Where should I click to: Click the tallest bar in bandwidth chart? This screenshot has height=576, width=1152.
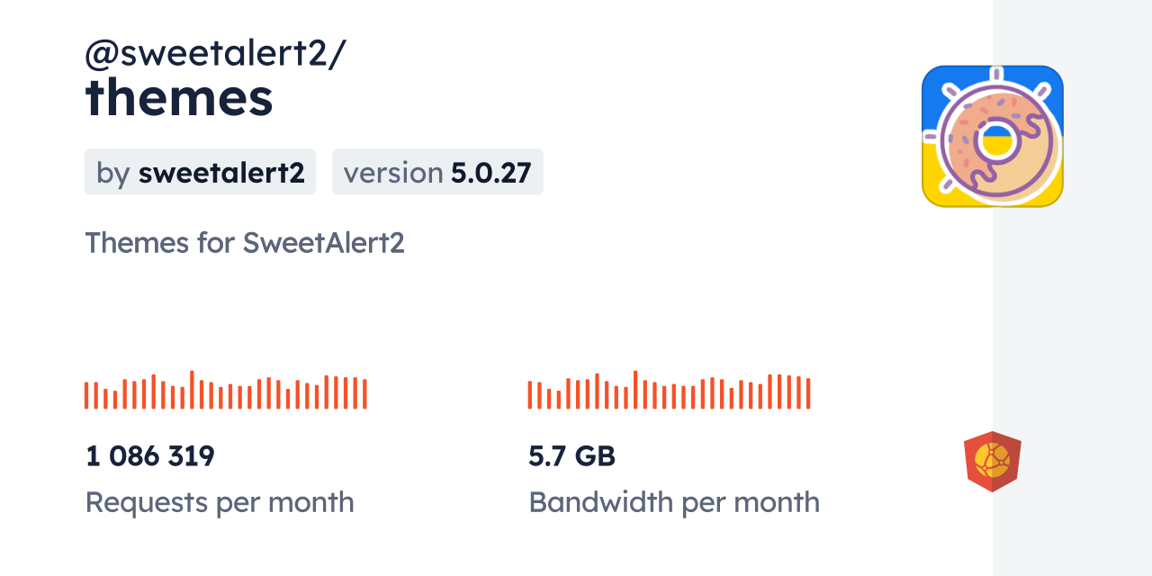[x=635, y=390]
